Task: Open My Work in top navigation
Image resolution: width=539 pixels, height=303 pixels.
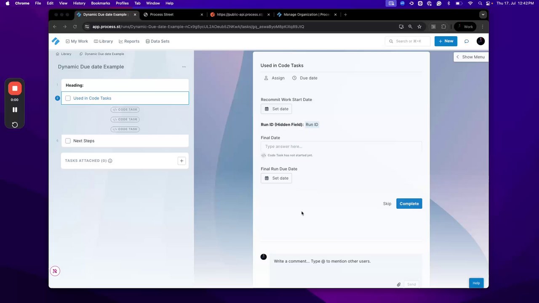Action: coord(77,41)
